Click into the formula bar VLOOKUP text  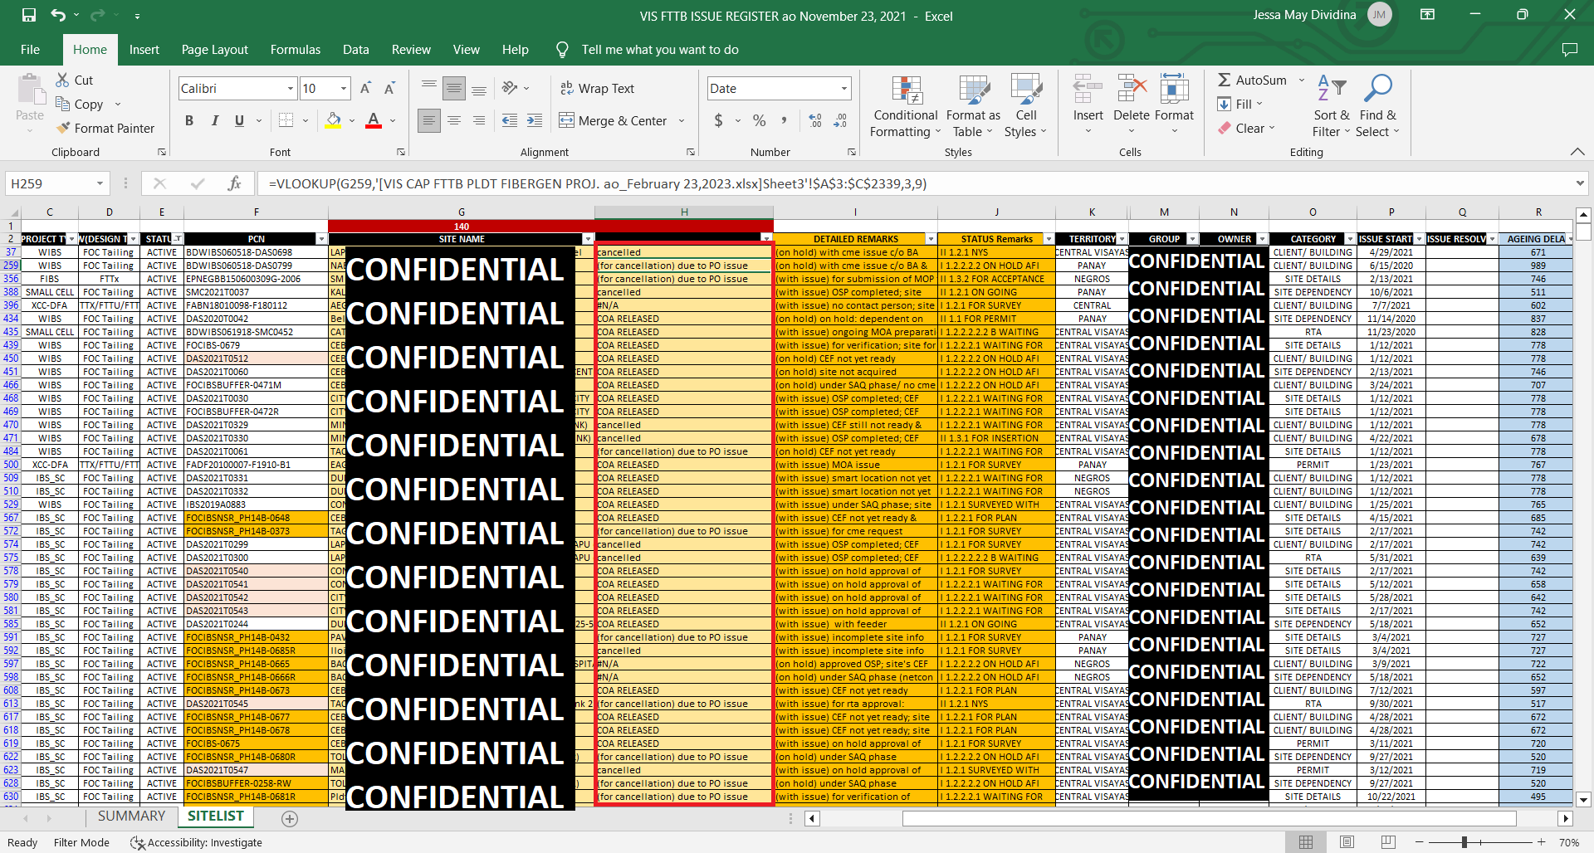[x=597, y=183]
